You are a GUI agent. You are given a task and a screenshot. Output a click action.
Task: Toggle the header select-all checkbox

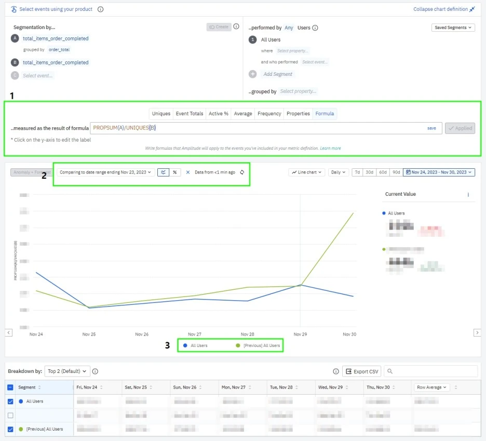click(9, 387)
